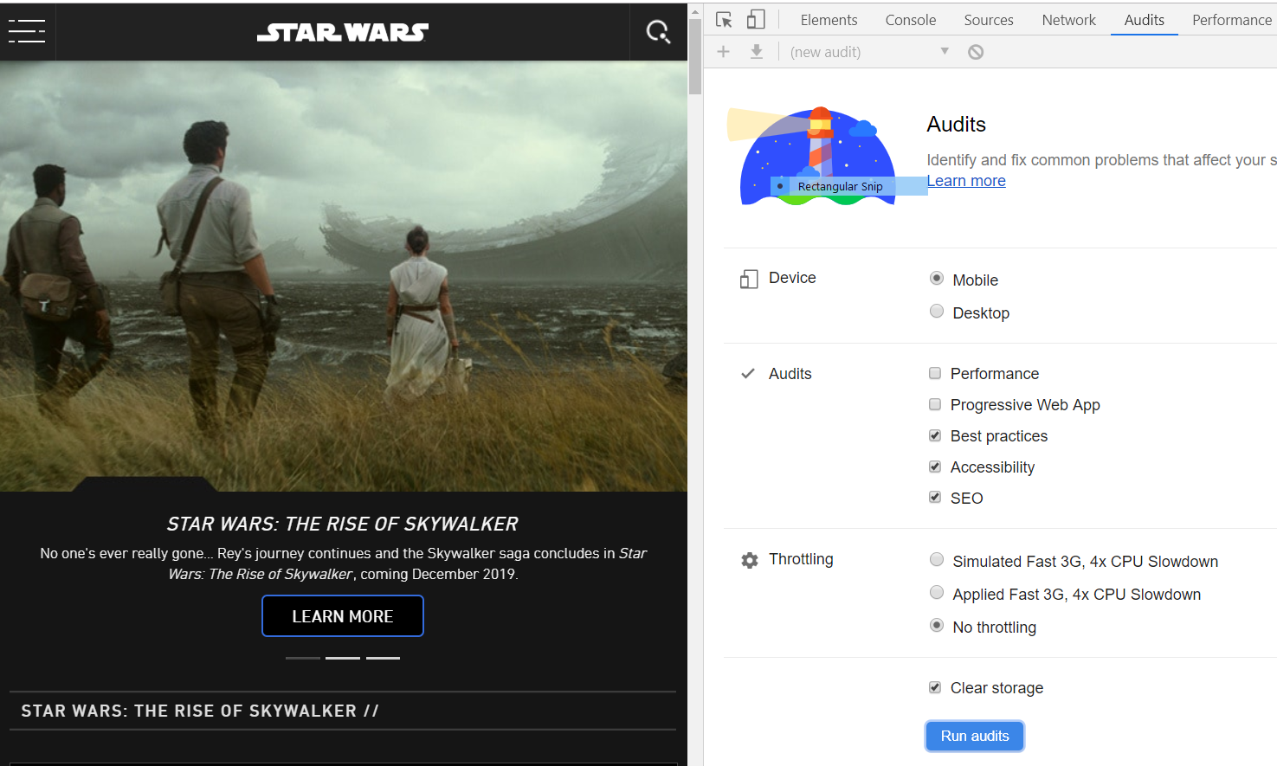Select the second carousel slide indicator
The width and height of the screenshot is (1277, 766).
pos(343,658)
